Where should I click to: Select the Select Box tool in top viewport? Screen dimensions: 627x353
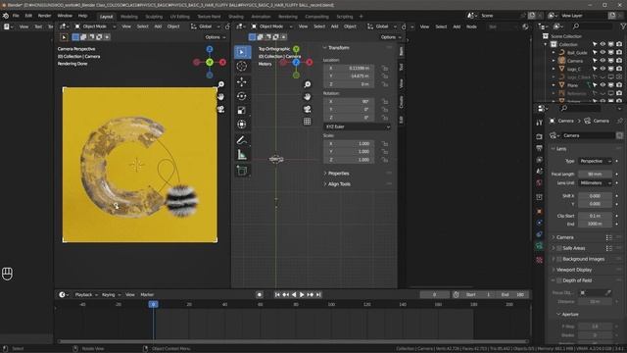(242, 52)
